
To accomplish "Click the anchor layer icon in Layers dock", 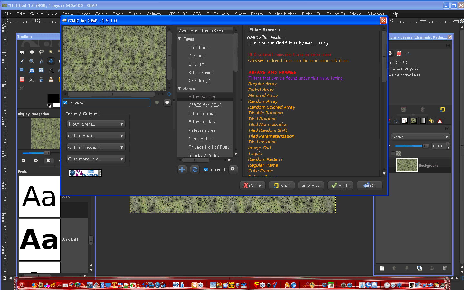I will 432,268.
